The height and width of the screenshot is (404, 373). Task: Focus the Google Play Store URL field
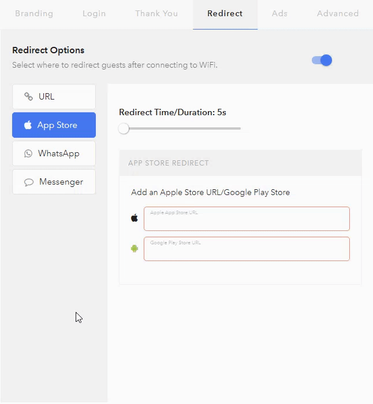(x=247, y=249)
